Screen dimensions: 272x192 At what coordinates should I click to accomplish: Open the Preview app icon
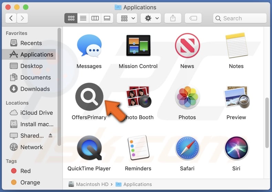click(237, 97)
